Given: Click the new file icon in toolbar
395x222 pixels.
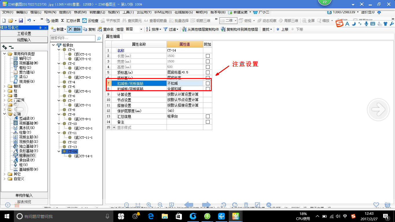Looking at the screenshot, I should [x=4, y=21].
